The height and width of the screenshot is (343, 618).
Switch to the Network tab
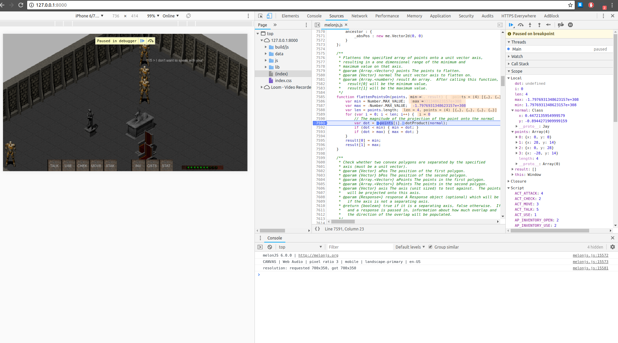[x=359, y=16]
